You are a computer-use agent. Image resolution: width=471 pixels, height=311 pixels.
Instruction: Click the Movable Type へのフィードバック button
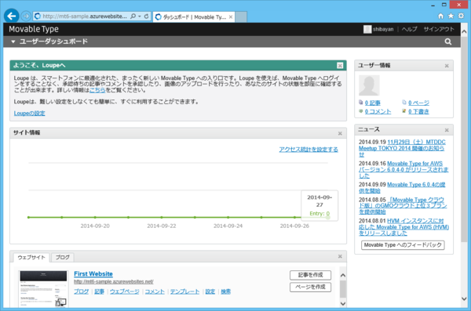coord(403,245)
